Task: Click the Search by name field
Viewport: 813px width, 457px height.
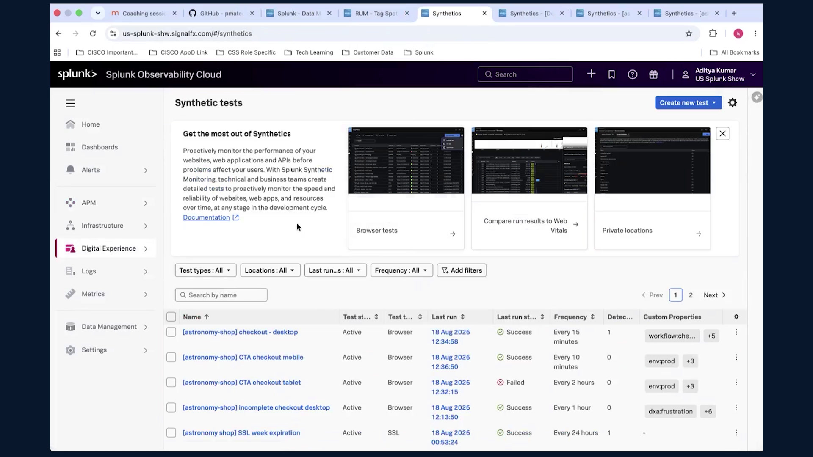Action: (x=221, y=295)
